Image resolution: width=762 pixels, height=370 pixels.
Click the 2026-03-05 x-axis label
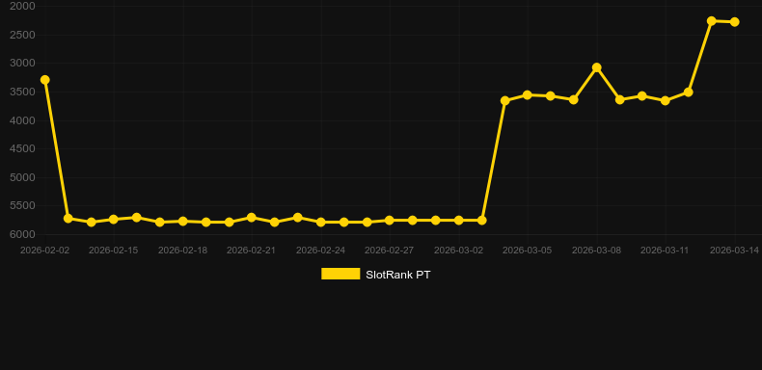coord(528,251)
